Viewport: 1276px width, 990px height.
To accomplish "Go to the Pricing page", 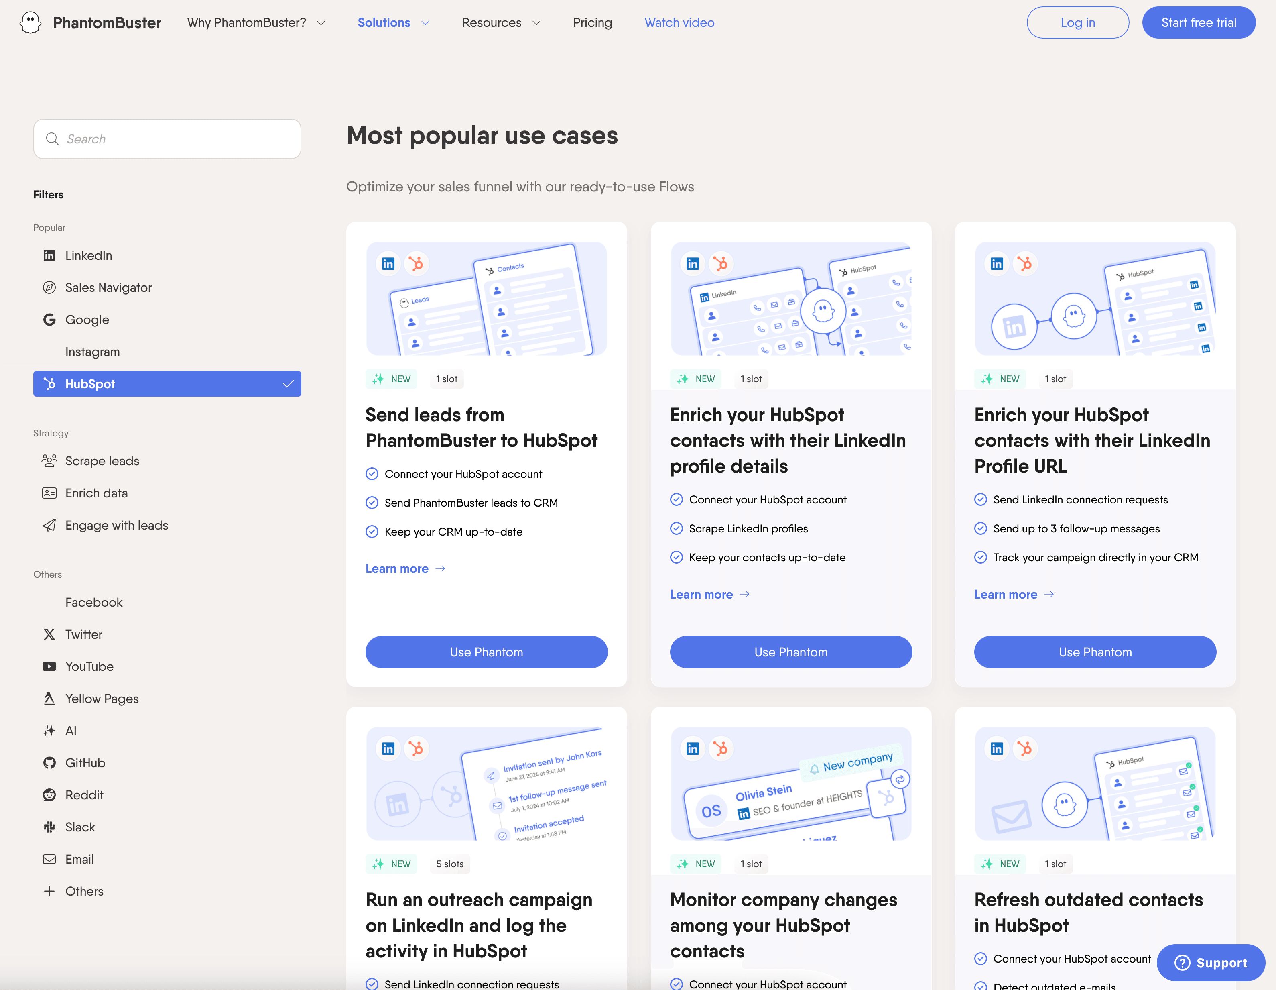I will coord(592,23).
